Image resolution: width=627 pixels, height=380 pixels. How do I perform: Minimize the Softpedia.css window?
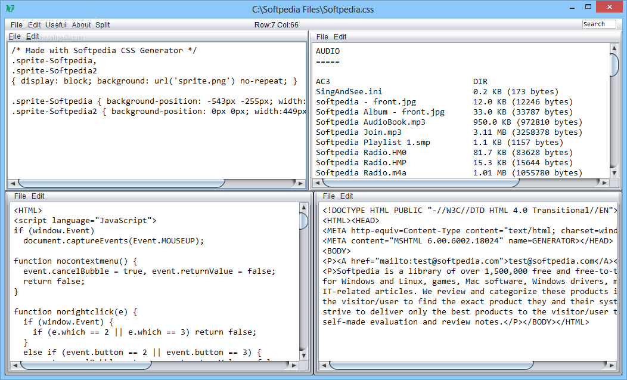pos(572,8)
